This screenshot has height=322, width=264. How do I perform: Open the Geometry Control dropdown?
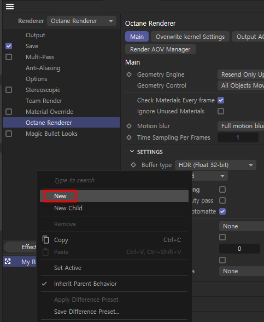(x=241, y=85)
